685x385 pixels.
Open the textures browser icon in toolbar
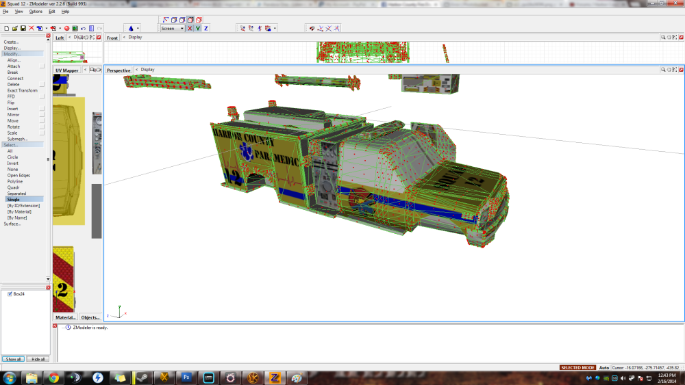[75, 28]
